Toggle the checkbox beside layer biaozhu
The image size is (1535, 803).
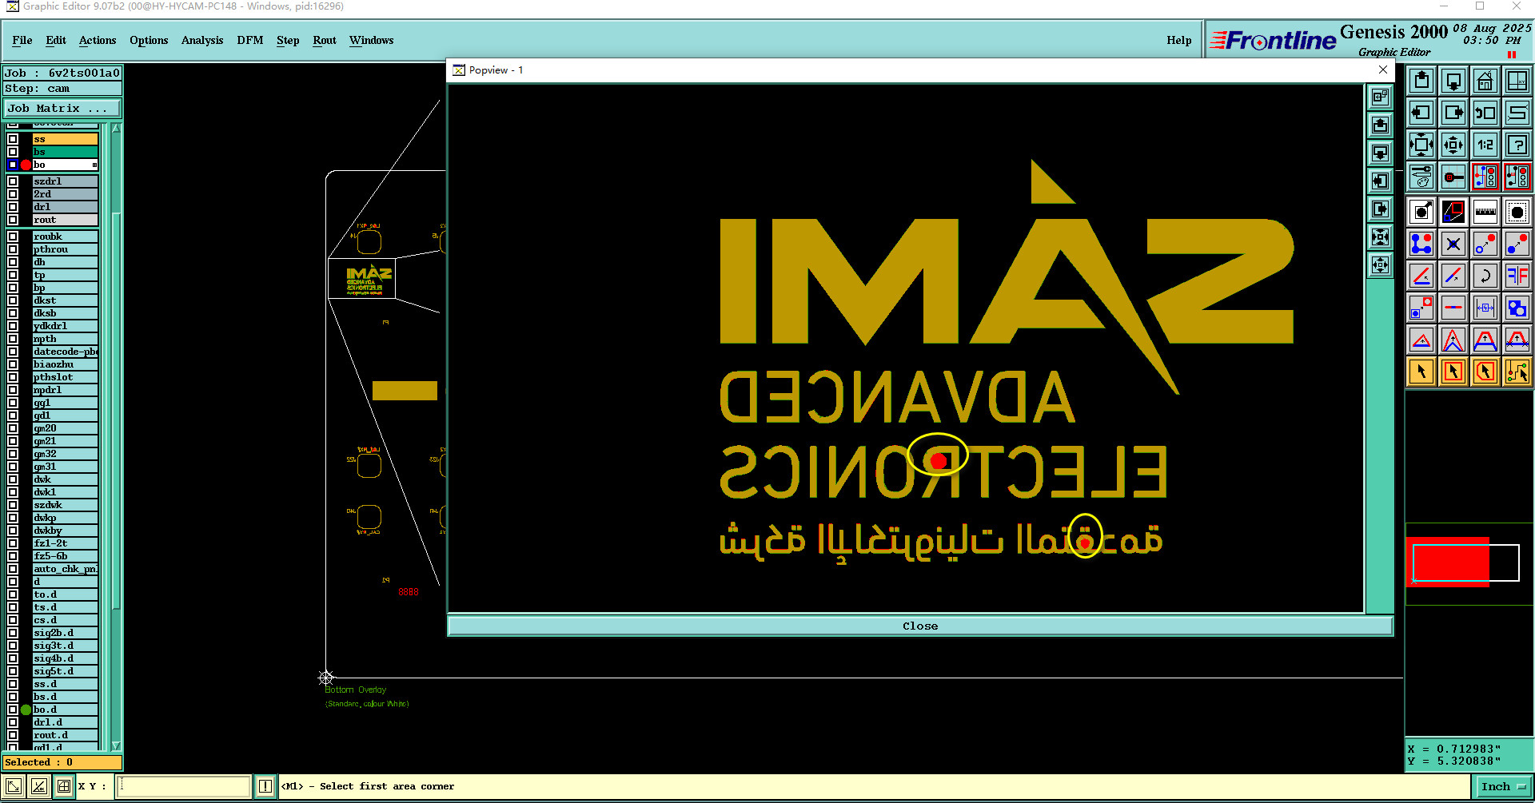tap(13, 364)
